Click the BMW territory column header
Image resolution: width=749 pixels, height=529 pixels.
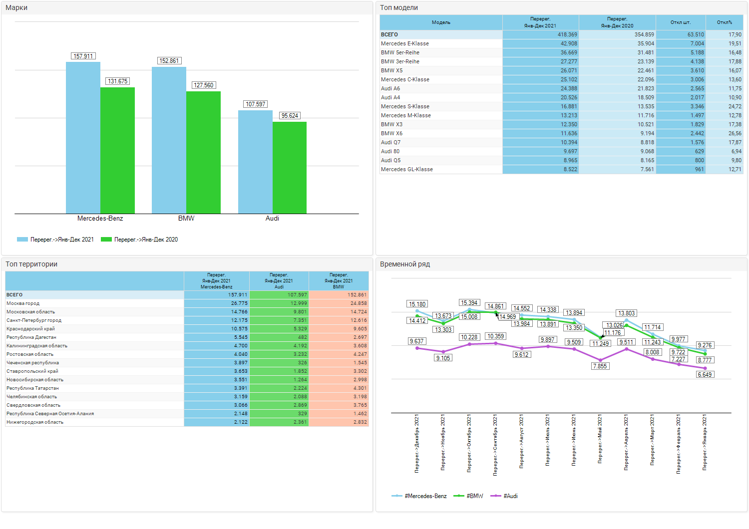coord(339,281)
